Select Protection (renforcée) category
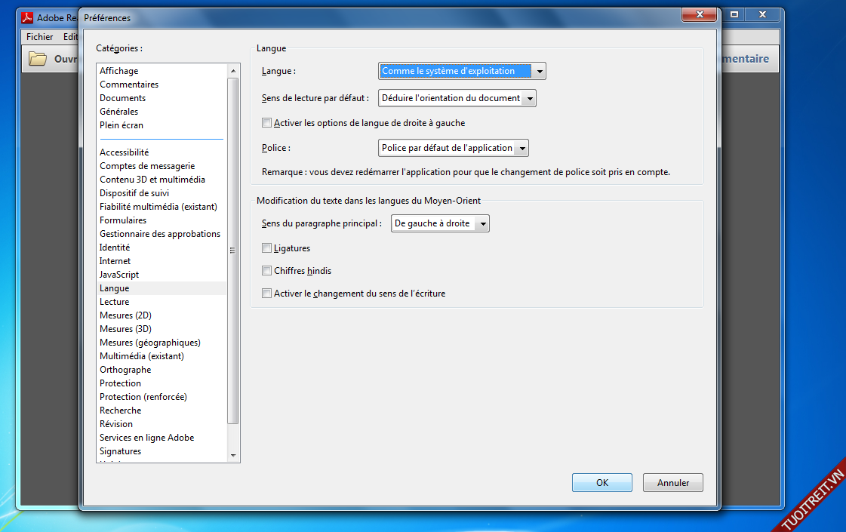Viewport: 846px width, 532px height. [x=143, y=397]
